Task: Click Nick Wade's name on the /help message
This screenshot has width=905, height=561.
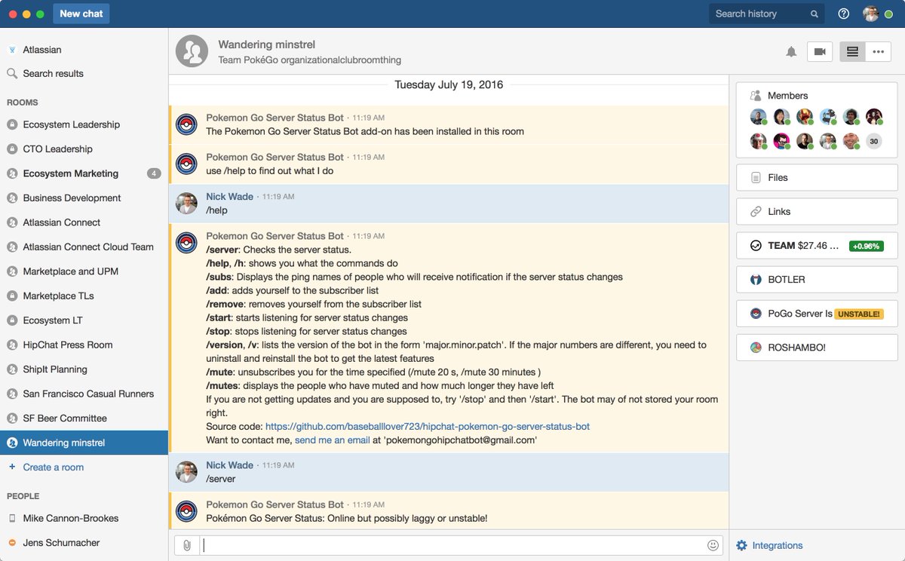Action: coord(229,196)
